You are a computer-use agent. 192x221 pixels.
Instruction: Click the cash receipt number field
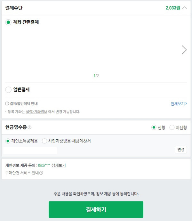[x=30, y=150]
